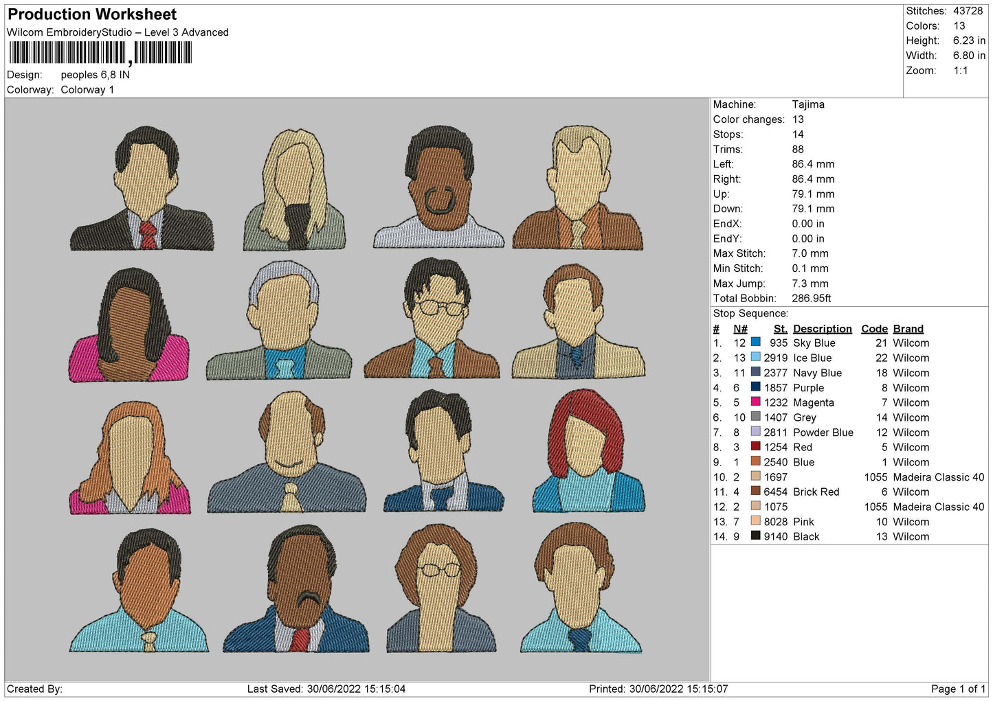Click the Created By label

pos(34,689)
